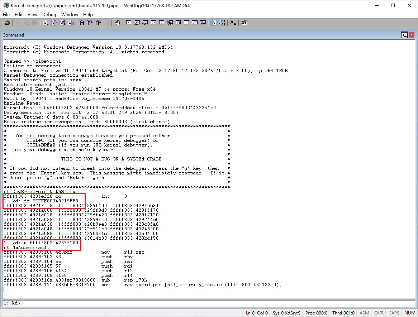Toggle Source Mode Off (101 icon)
The image size is (418, 317).
point(222,23)
